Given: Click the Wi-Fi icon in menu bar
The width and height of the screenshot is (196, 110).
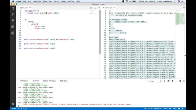Looking at the screenshot, I should coord(127,1).
